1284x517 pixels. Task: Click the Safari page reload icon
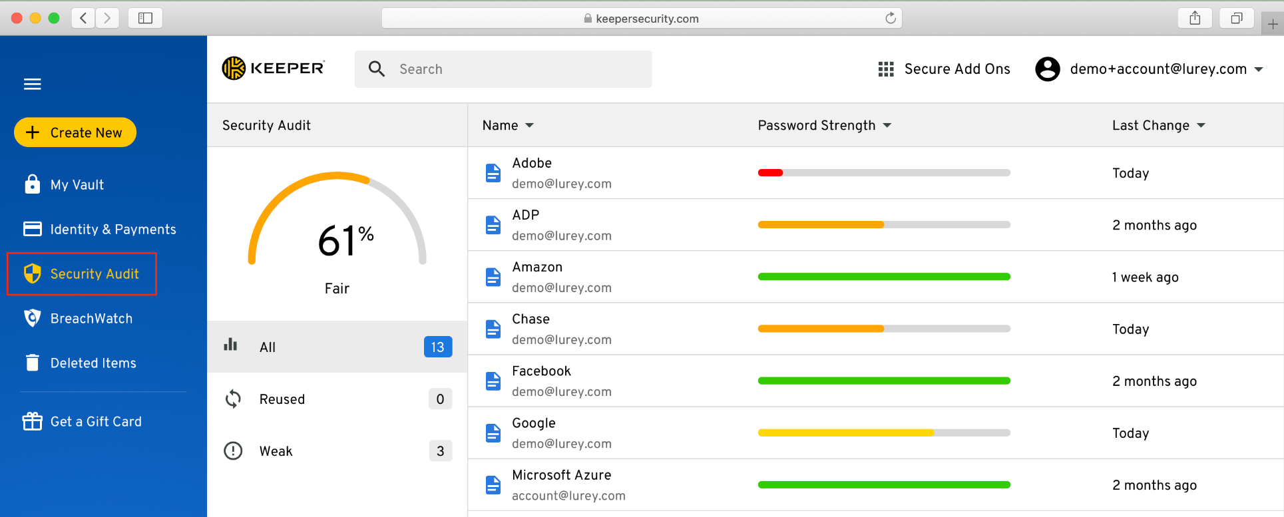click(x=890, y=18)
